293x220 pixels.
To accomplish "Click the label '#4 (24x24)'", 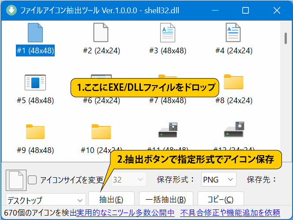I will (x=234, y=51).
